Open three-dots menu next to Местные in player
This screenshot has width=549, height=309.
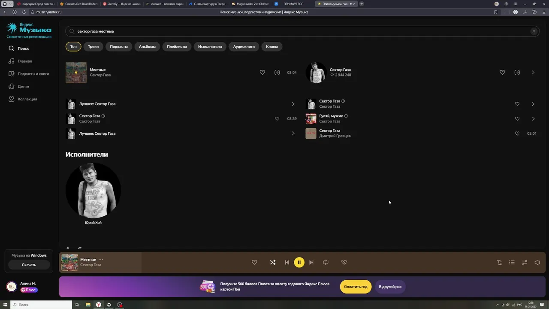coord(101,260)
